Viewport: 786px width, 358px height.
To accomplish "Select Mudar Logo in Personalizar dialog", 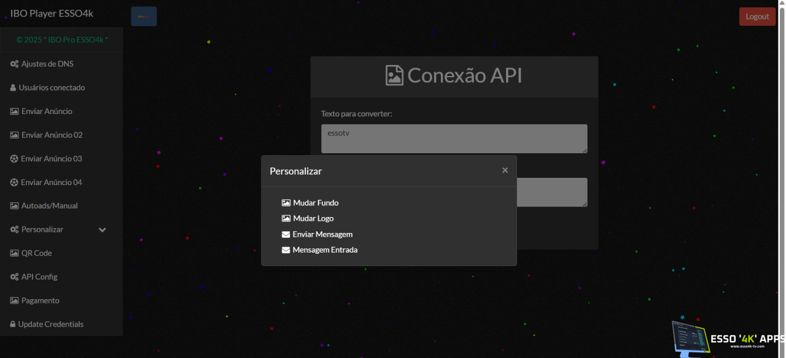I will click(313, 219).
